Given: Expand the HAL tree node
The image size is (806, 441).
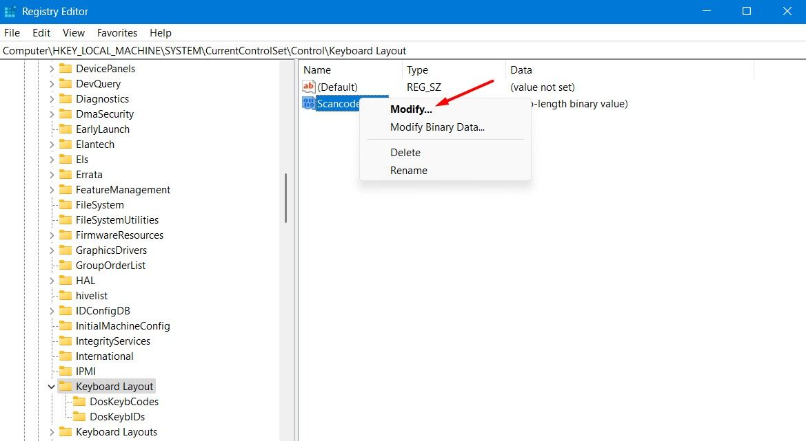Looking at the screenshot, I should click(x=52, y=281).
